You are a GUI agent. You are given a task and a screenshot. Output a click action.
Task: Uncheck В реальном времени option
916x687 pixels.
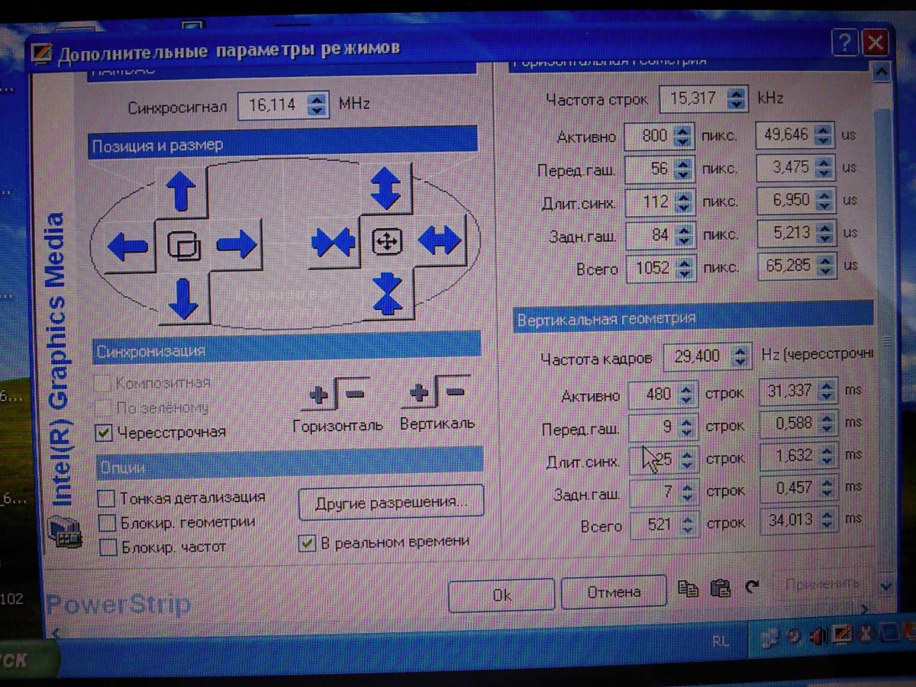pyautogui.click(x=307, y=543)
